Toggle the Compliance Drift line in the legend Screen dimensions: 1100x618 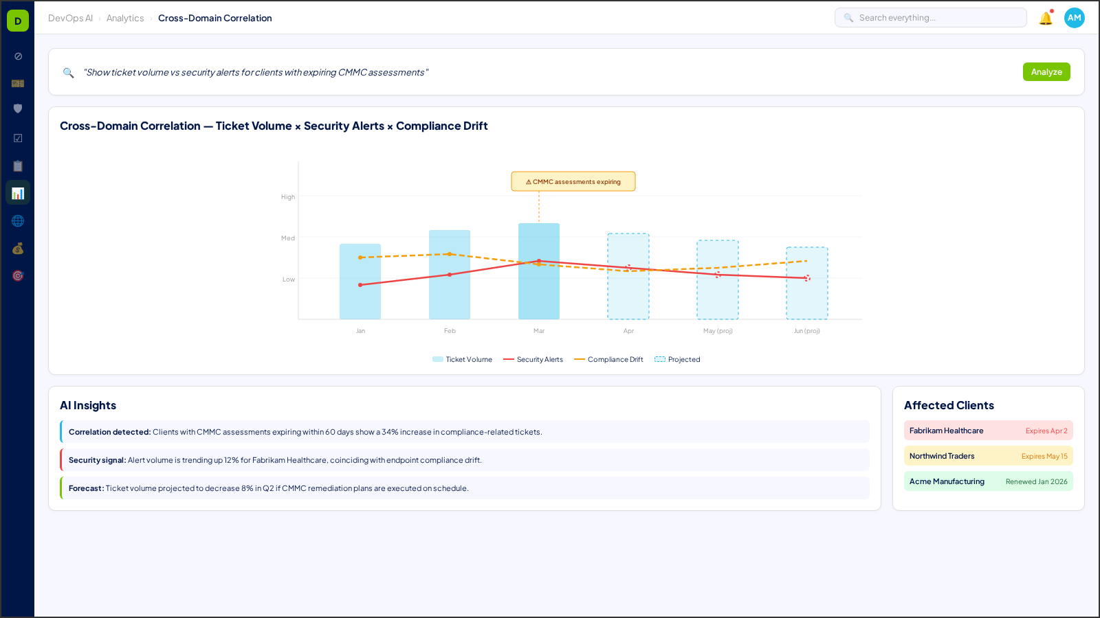pos(608,359)
